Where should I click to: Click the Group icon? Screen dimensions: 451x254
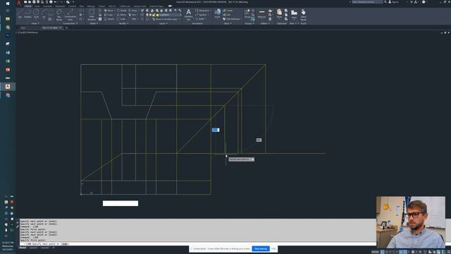tap(247, 13)
